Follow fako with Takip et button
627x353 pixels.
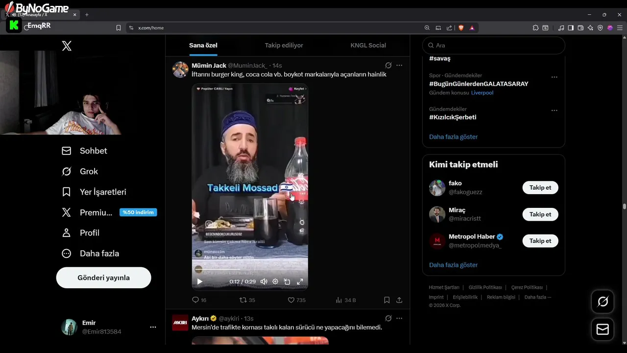(540, 188)
